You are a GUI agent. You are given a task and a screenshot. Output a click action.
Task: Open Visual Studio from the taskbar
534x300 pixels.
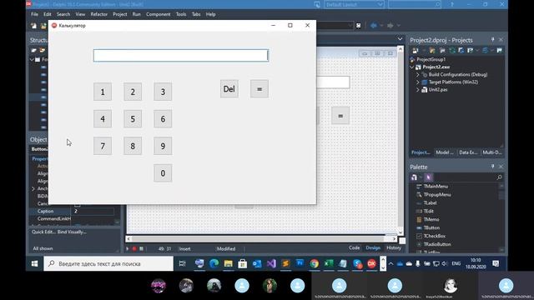click(x=271, y=263)
